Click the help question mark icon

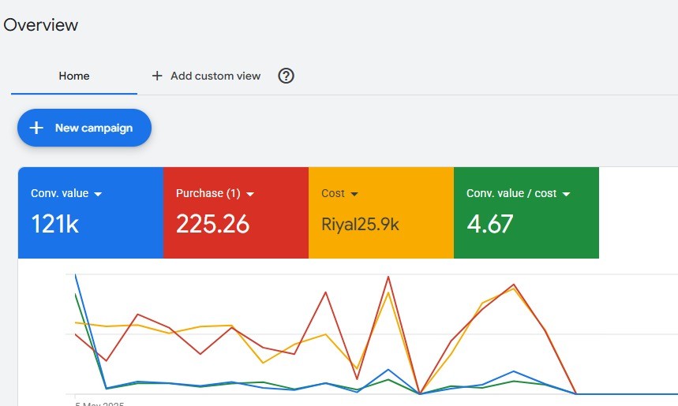click(x=287, y=76)
